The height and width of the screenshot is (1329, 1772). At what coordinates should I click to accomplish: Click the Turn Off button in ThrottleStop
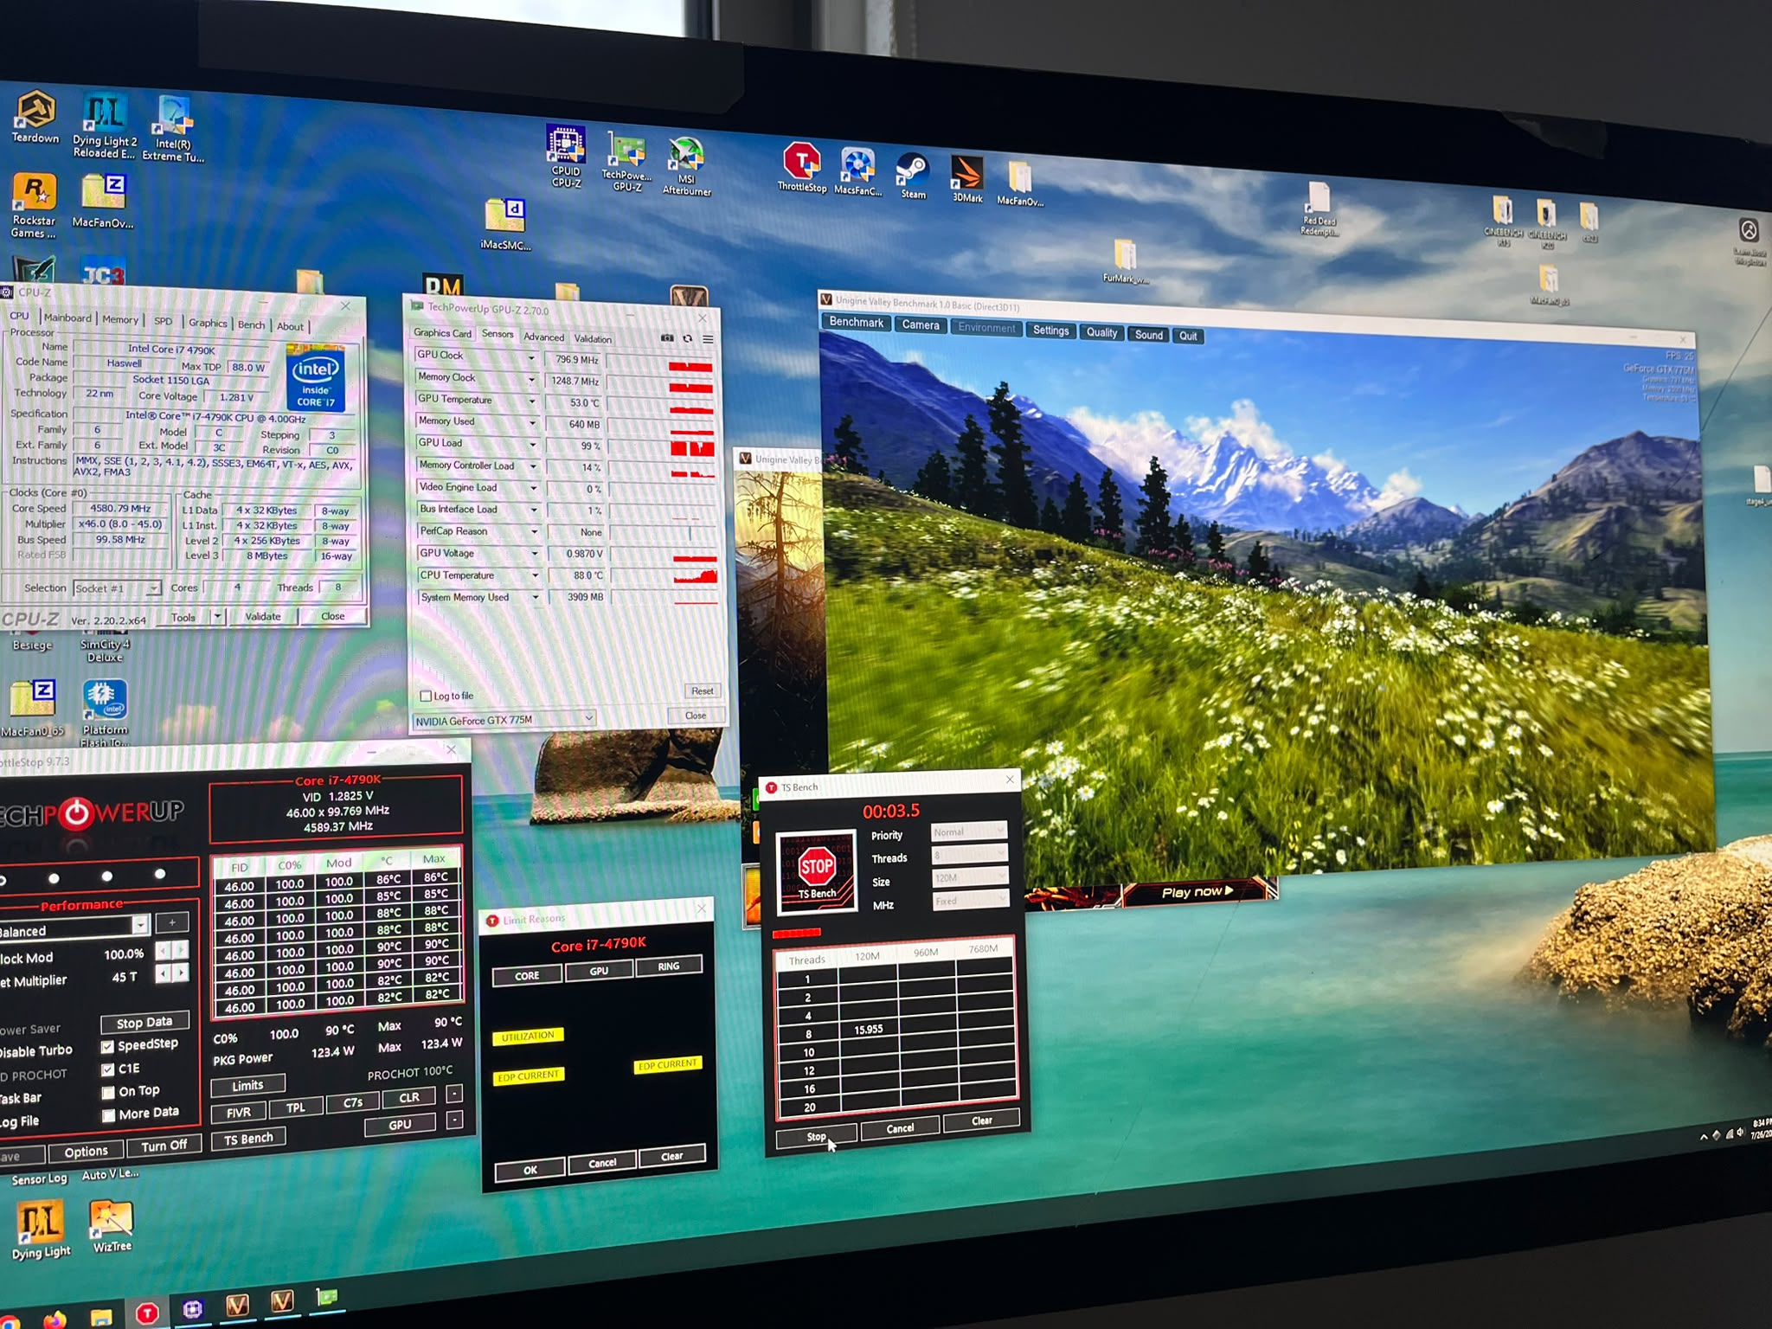(x=164, y=1146)
